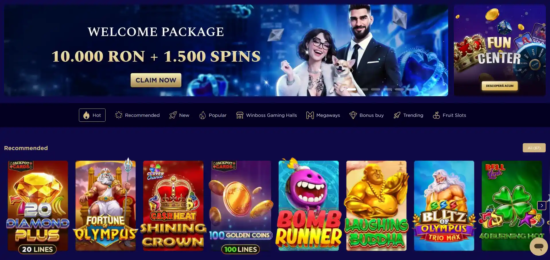Click the star icon beside Recommended

[x=118, y=115]
